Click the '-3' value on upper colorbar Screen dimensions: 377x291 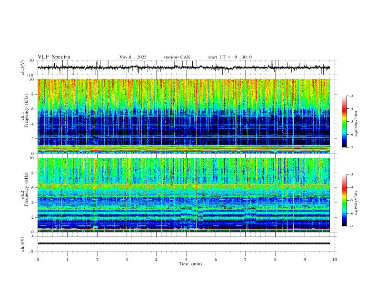click(351, 96)
